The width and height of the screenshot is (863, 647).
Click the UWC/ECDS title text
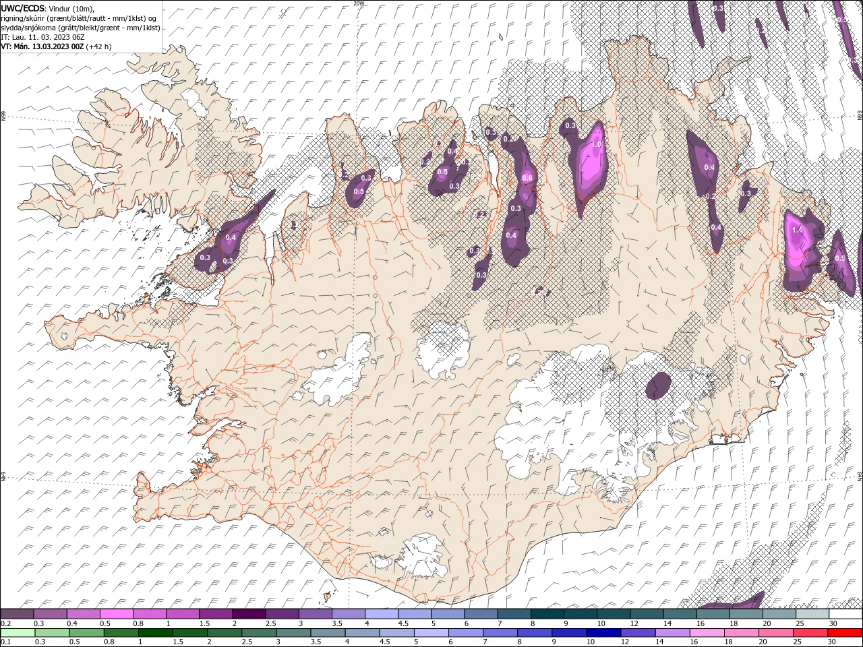[x=23, y=8]
